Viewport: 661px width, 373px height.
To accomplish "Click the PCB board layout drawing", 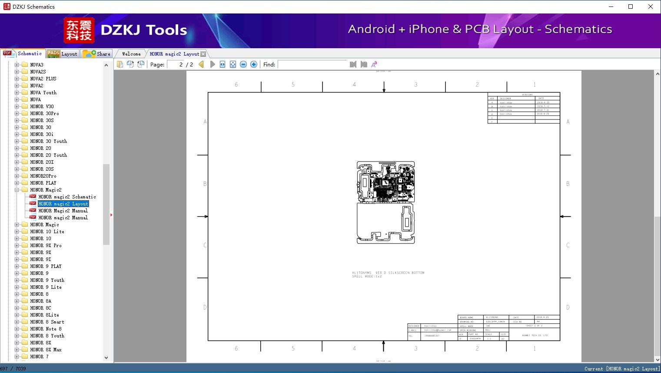I will [385, 203].
